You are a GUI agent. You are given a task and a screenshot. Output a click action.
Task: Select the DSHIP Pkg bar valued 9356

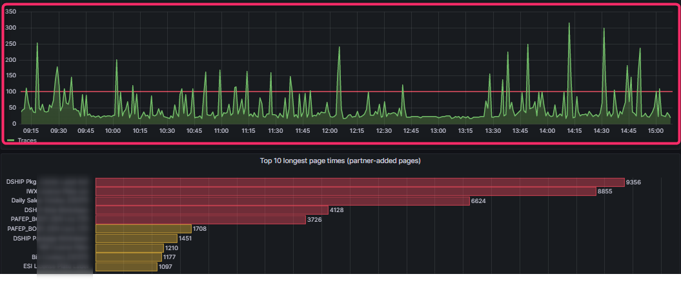coord(360,182)
